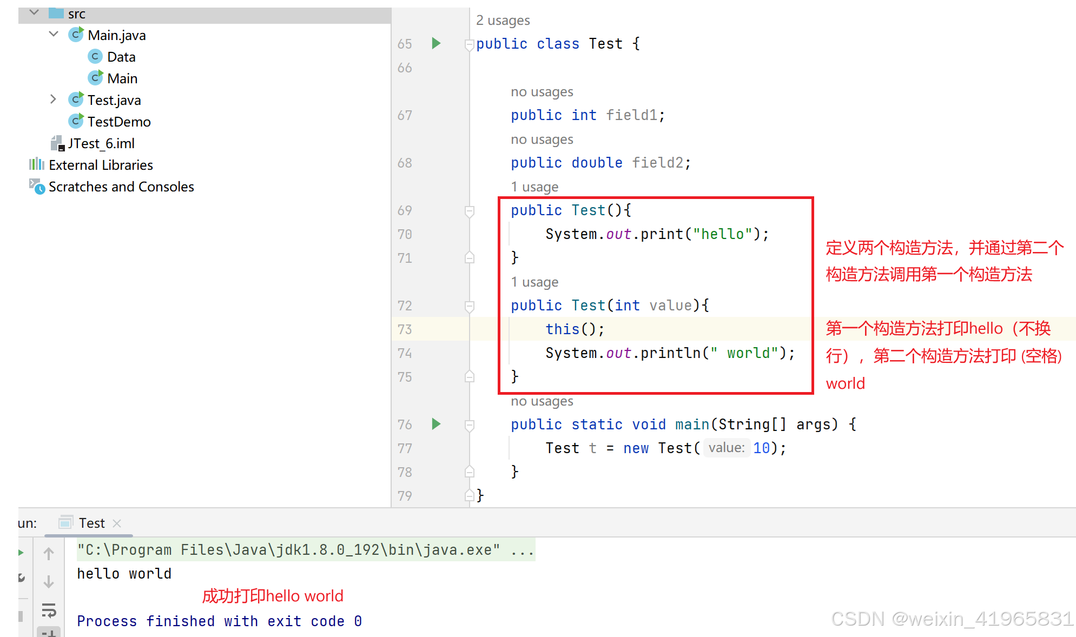Close the Test run tab

(117, 523)
